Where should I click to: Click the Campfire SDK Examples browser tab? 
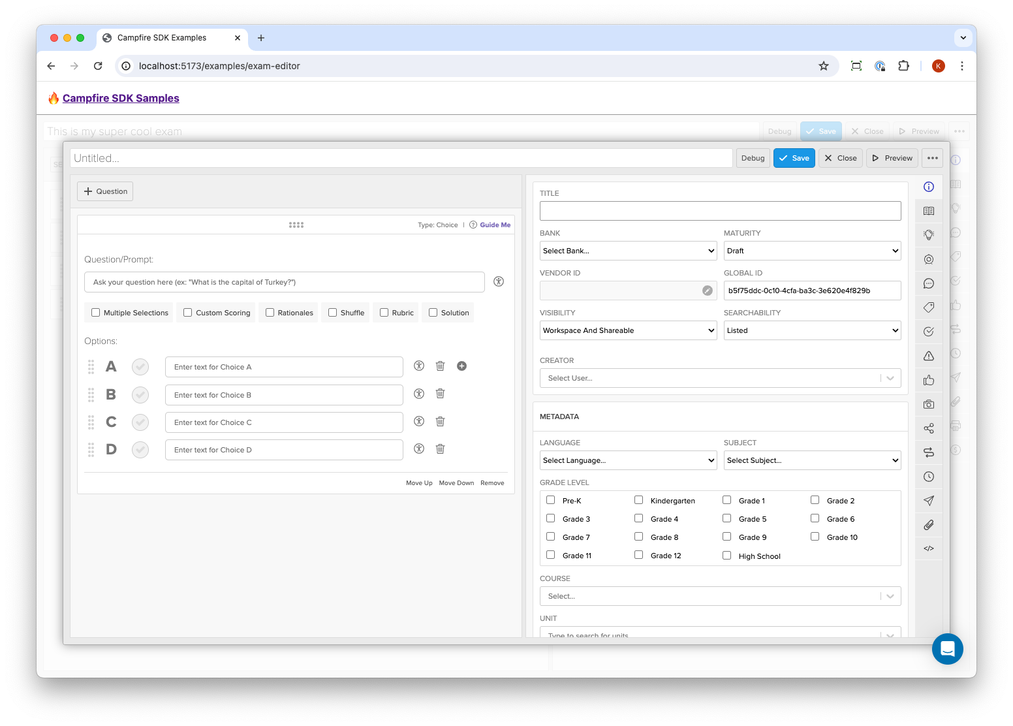(x=172, y=38)
